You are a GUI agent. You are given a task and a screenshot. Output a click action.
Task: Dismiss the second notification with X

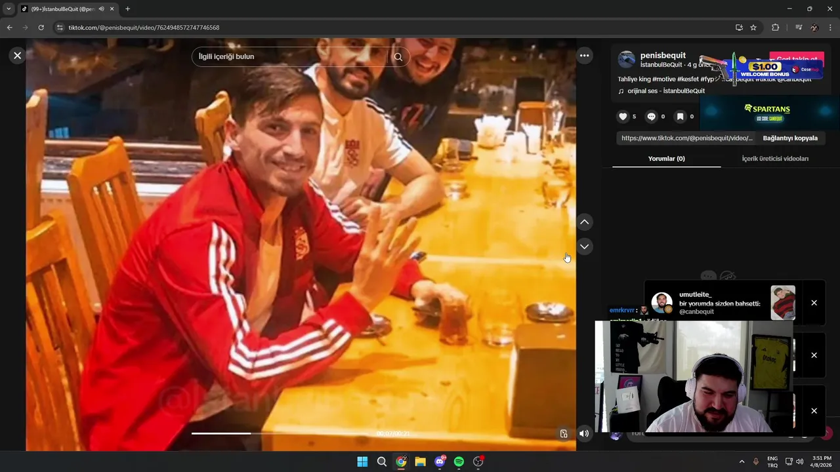(x=814, y=355)
